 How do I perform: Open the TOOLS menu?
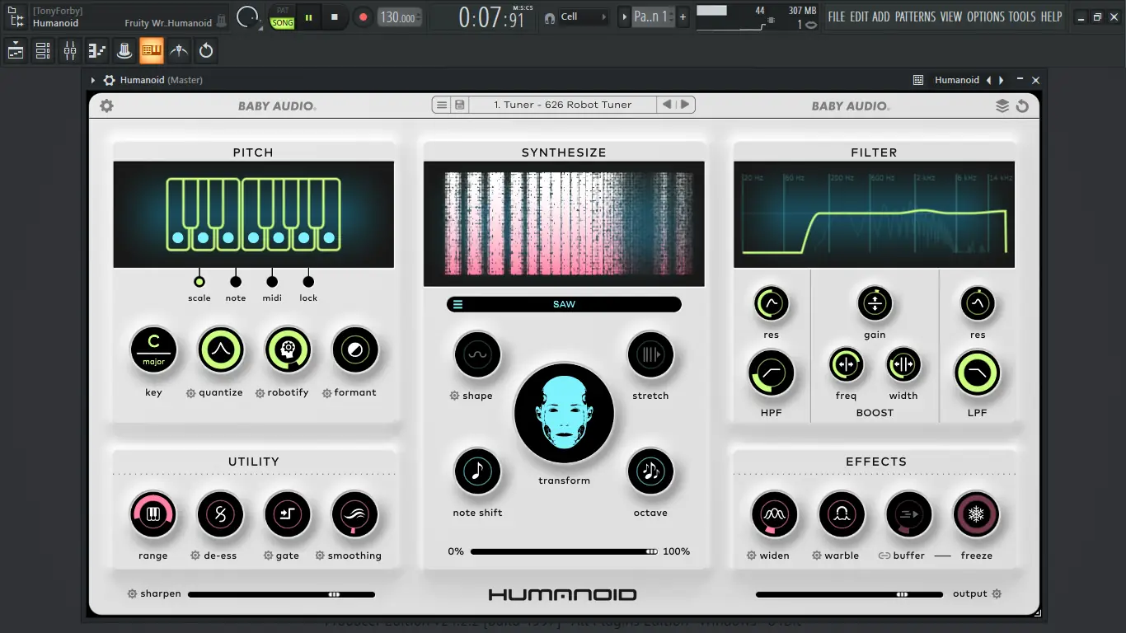coord(1022,16)
